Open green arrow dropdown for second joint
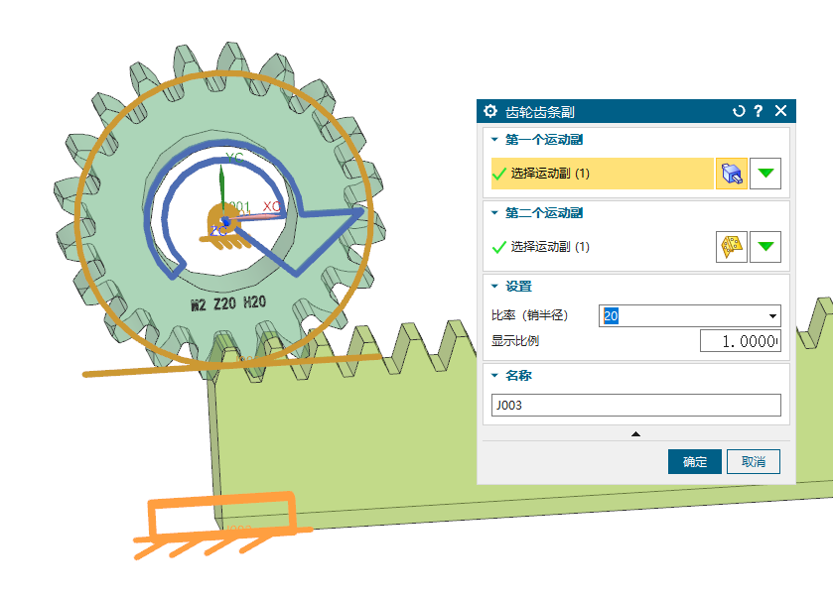This screenshot has width=833, height=598. (764, 247)
